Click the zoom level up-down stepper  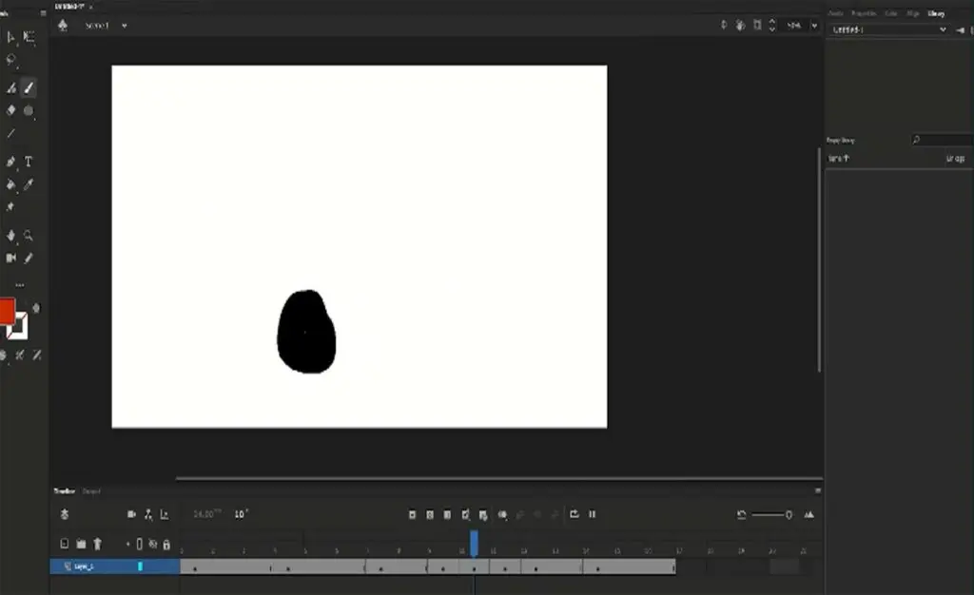point(772,25)
